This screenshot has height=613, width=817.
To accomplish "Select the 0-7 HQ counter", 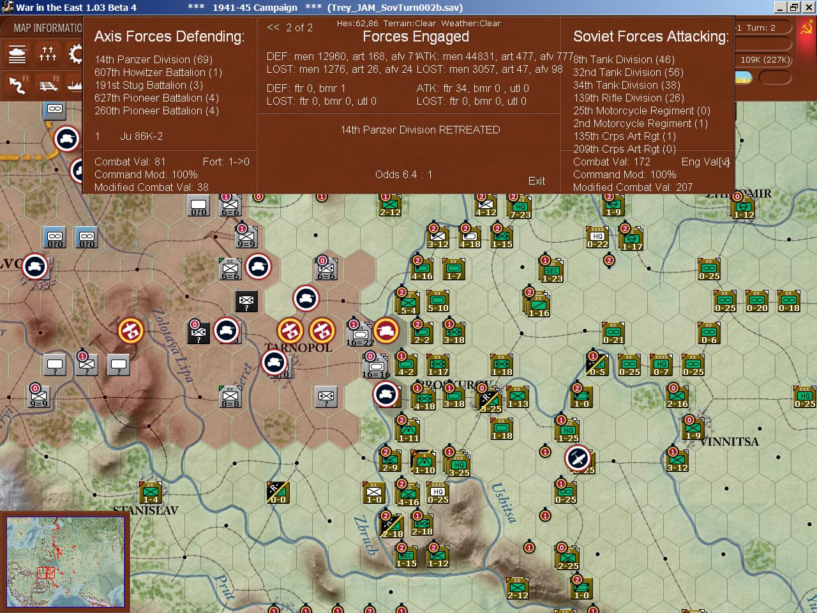I will 661,364.
